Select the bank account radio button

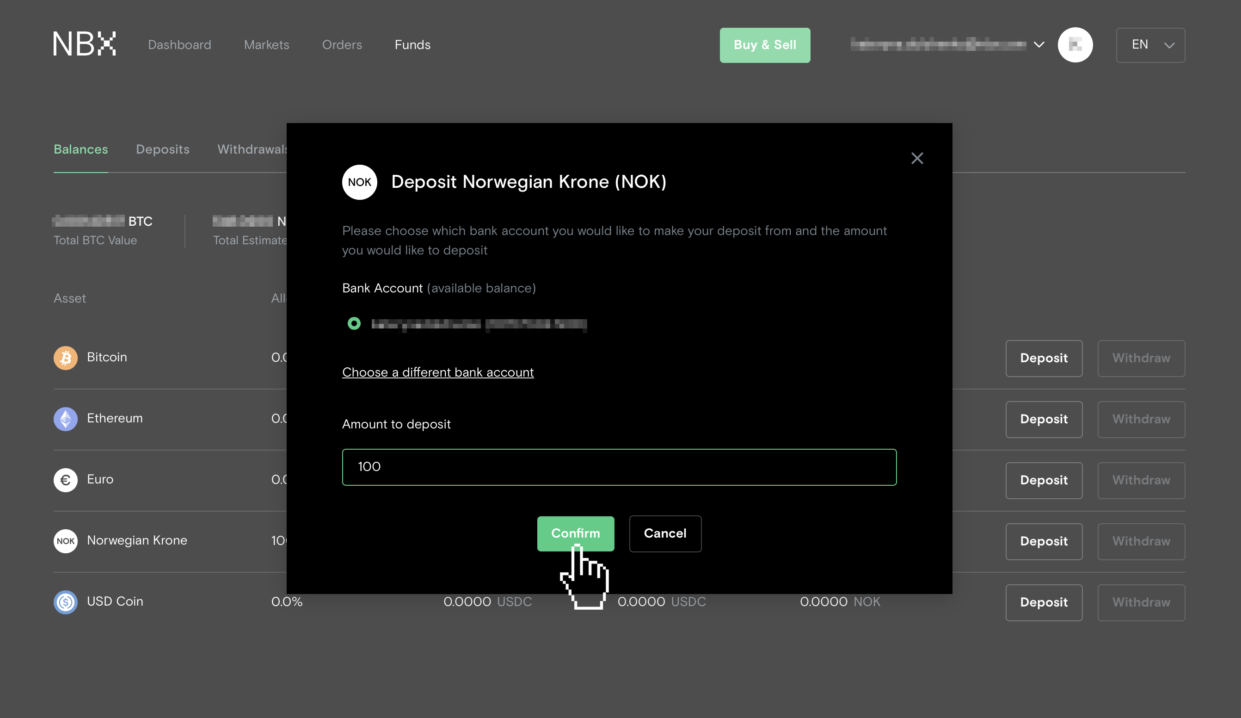[354, 324]
